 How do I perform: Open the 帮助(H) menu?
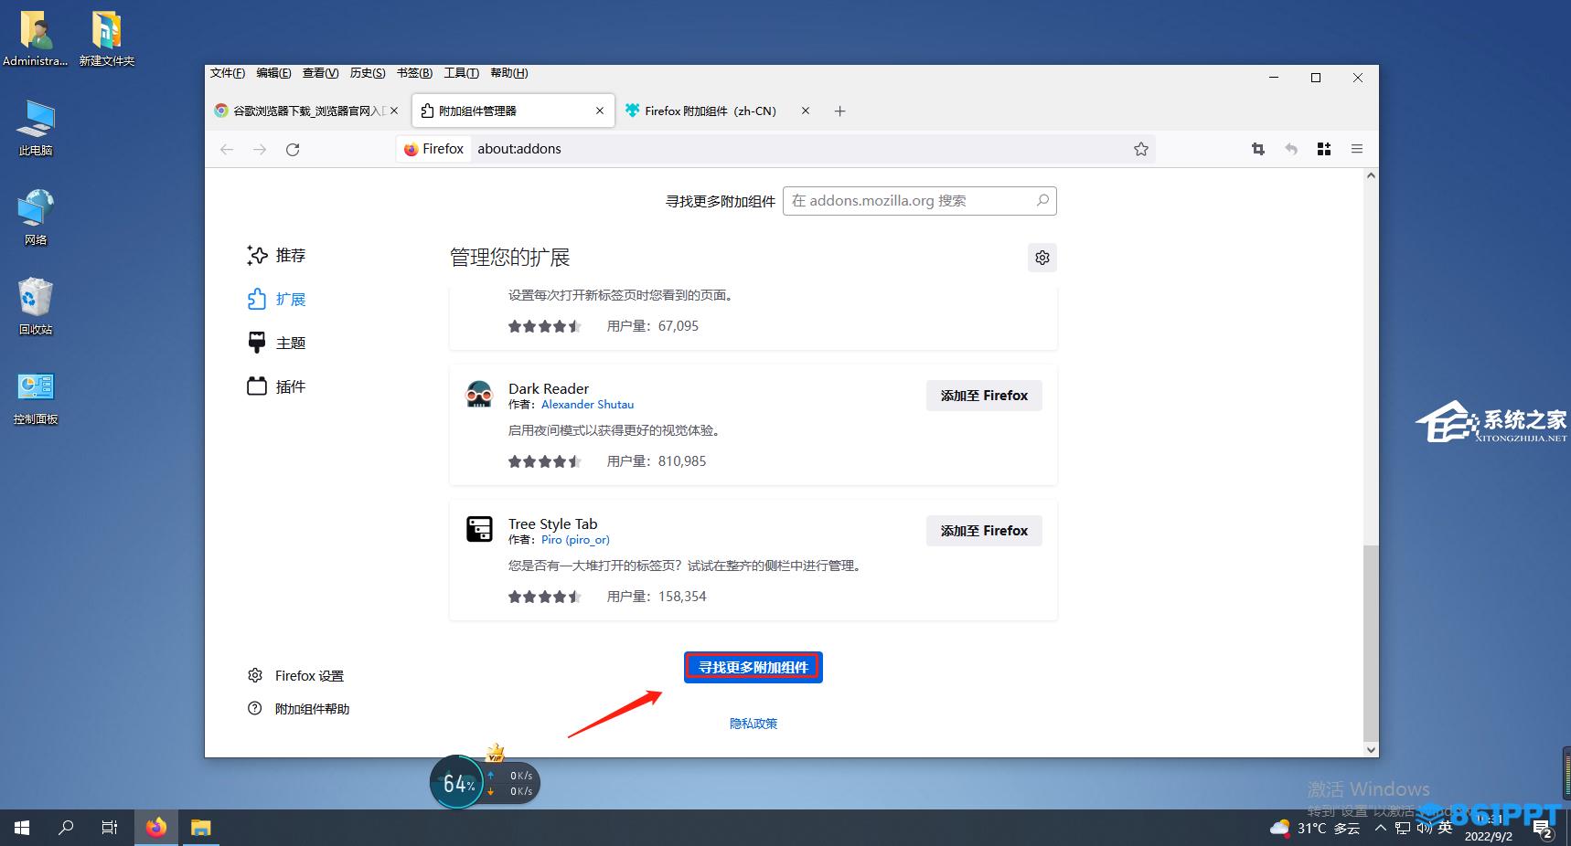point(509,73)
